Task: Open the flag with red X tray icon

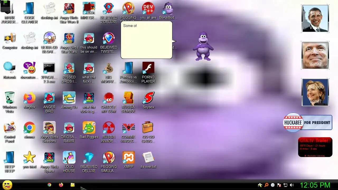Action: coord(279,185)
